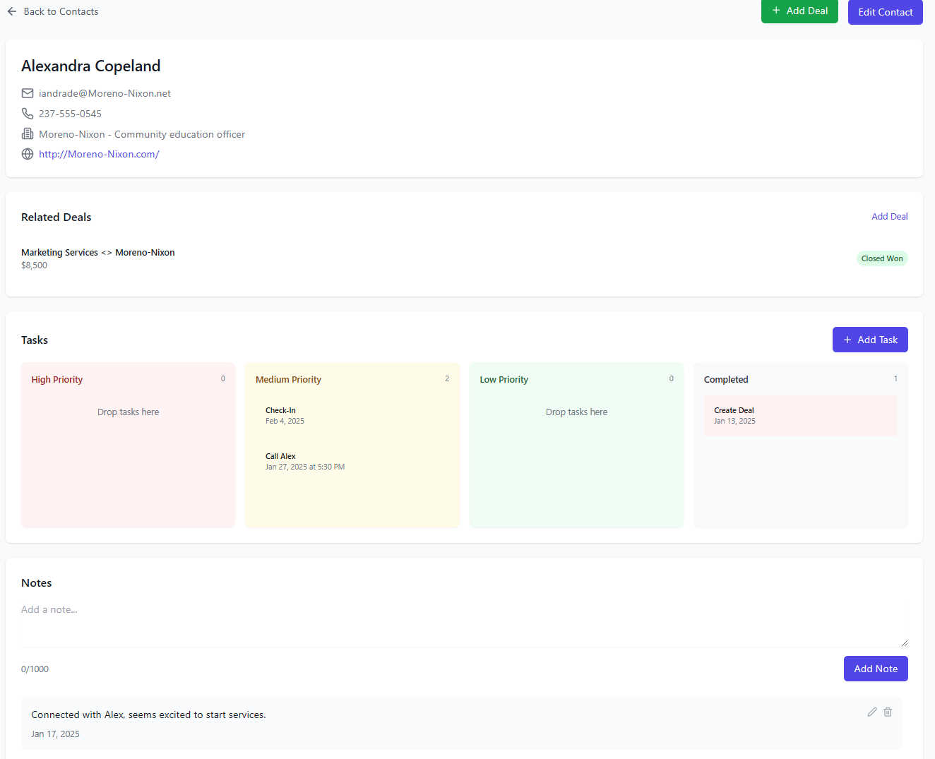Click Add Deal link in Related Deals
The image size is (935, 759).
889,217
